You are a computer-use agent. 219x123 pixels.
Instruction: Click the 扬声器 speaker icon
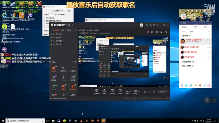[135, 91]
